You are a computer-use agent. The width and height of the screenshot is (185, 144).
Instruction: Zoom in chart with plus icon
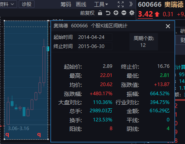[116, 13]
